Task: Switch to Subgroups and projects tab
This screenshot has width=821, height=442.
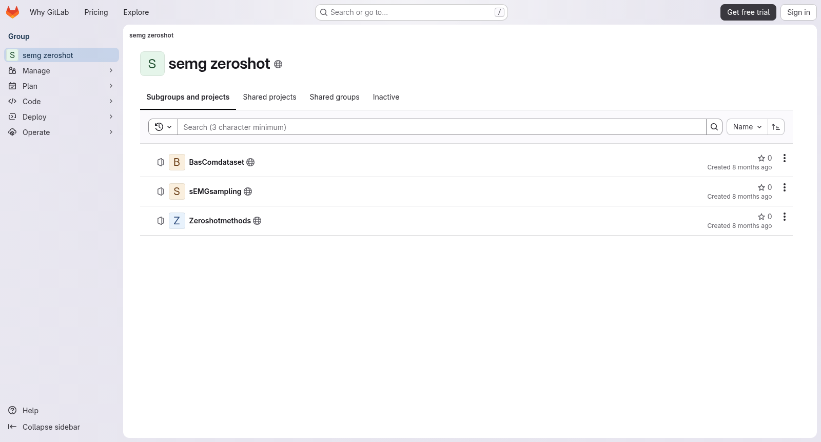Action: 188,97
